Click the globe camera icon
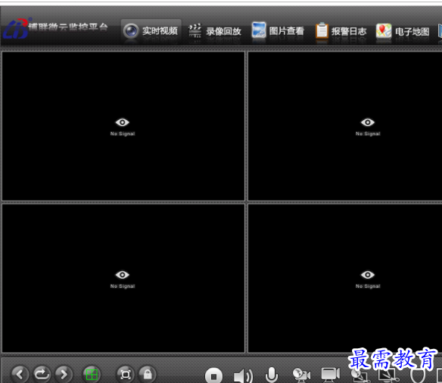 tap(301, 375)
